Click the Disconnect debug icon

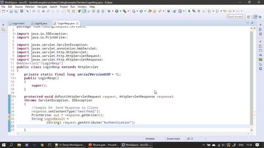[48, 11]
